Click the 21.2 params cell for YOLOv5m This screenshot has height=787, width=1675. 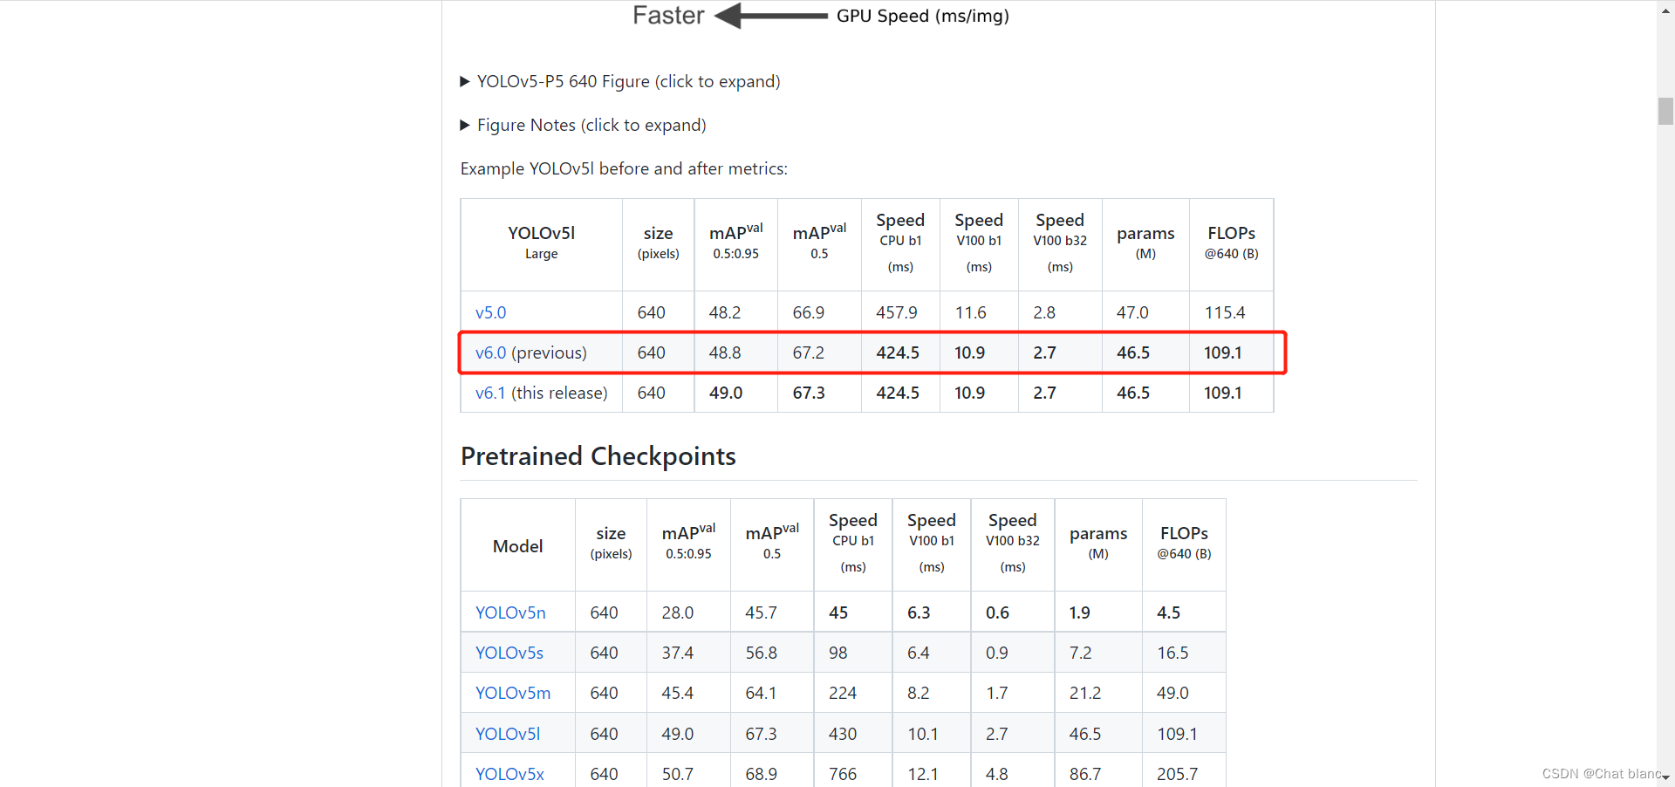coord(1098,693)
